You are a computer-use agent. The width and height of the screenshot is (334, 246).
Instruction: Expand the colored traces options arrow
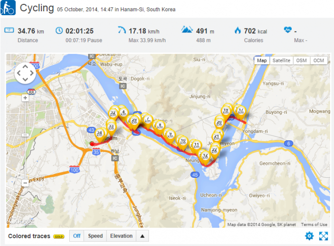coord(142,236)
